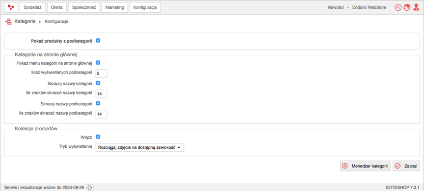Disable the Włącz collections checkbox

point(98,137)
